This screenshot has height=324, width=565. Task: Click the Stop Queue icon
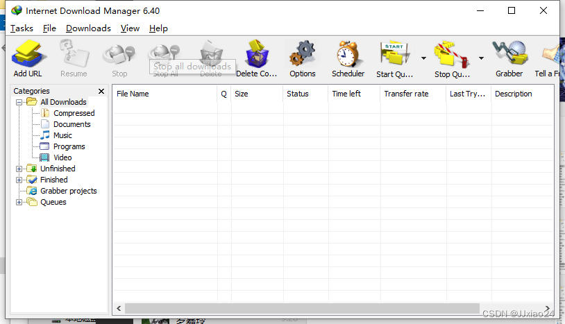(452, 55)
